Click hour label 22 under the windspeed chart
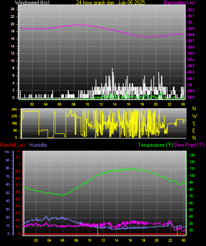 [x=169, y=104]
